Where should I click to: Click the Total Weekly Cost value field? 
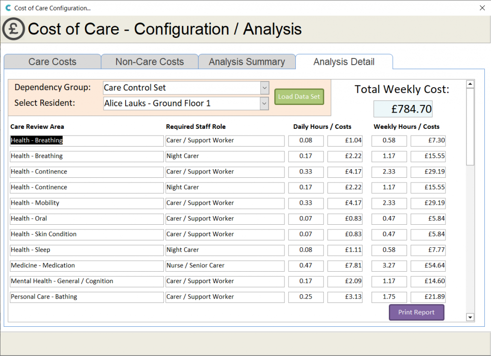(x=403, y=109)
